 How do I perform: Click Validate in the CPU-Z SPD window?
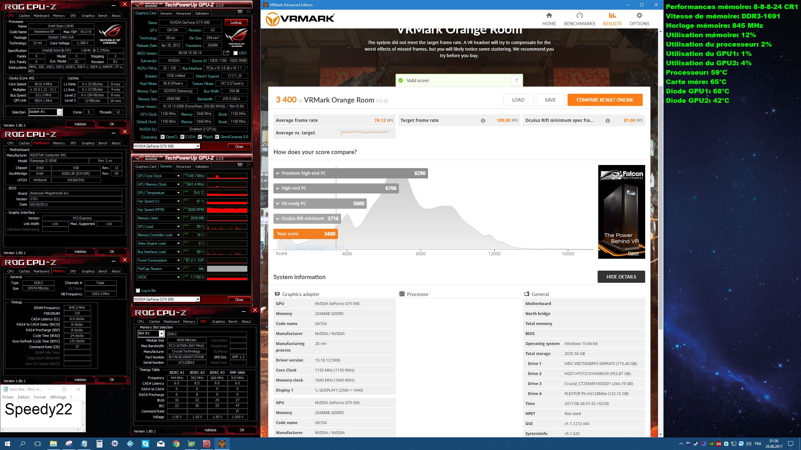210,430
